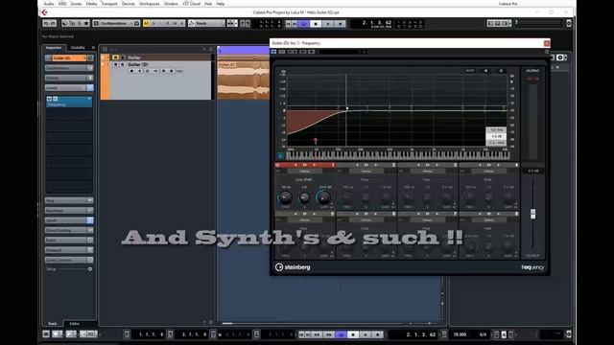Click the band 1 Frequency knob
This screenshot has height=345, width=614.
[286, 198]
